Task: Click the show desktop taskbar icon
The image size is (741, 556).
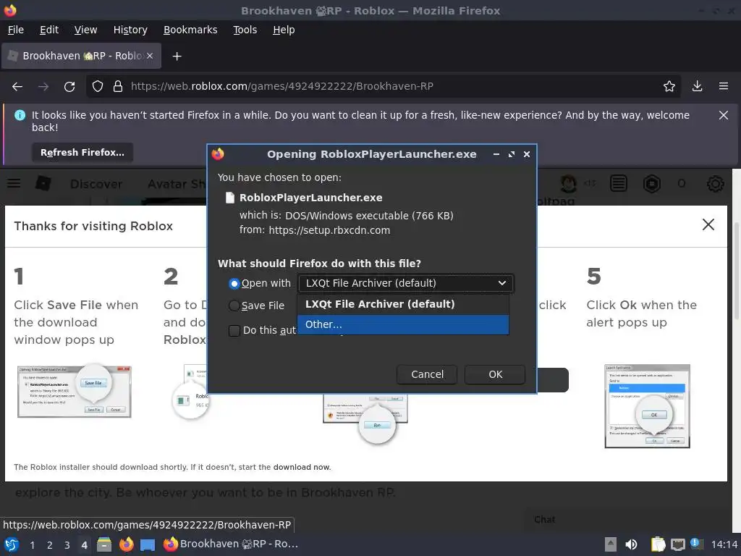Action: (x=148, y=544)
